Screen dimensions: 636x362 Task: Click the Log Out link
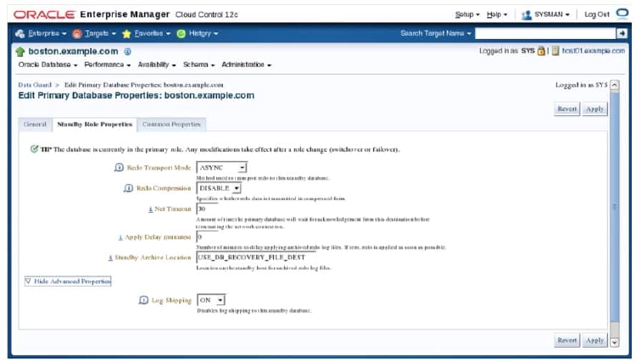point(597,14)
